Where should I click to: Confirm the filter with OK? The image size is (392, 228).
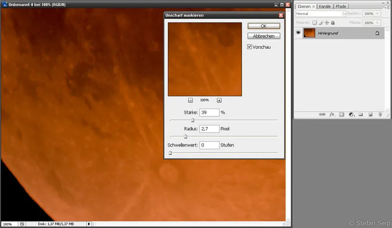[x=264, y=26]
